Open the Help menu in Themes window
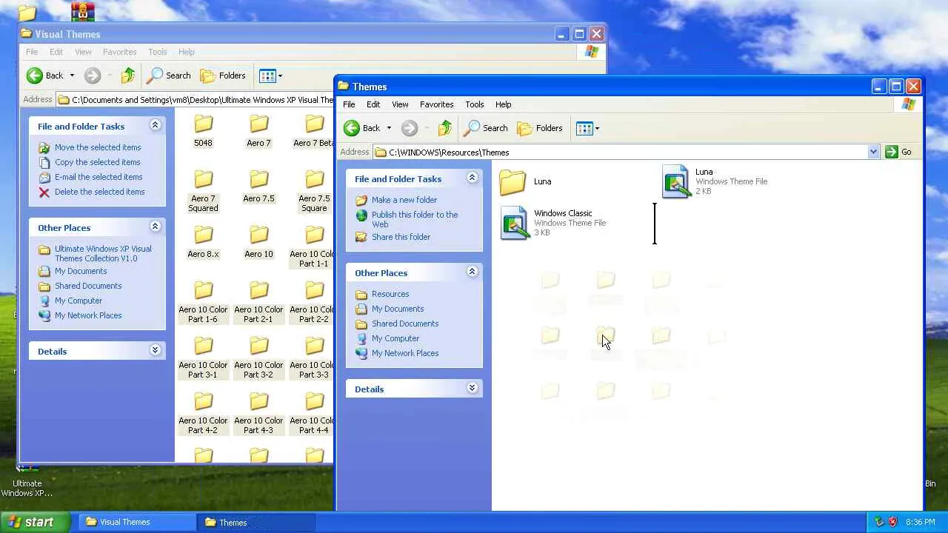This screenshot has height=533, width=948. 503,104
